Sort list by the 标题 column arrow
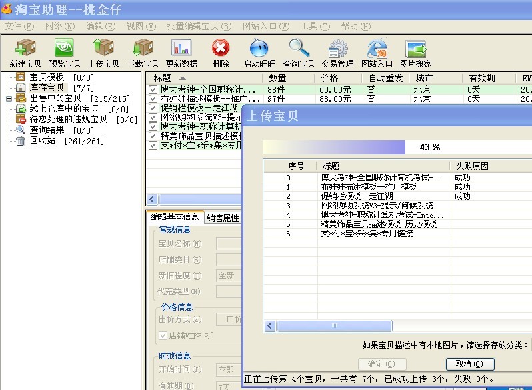 click(183, 78)
